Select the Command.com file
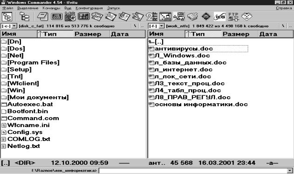This screenshot has width=294, height=174. [30, 118]
